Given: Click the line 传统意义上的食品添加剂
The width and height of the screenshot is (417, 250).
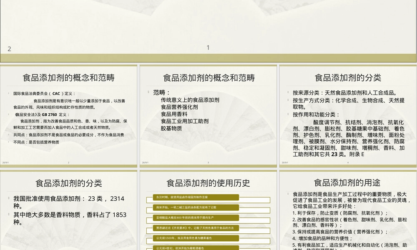Looking at the screenshot, I should tap(190, 100).
